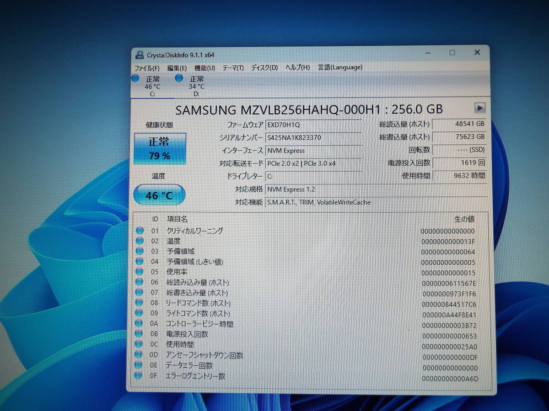Click the status circle for ID 05 使用率
549x411 pixels.
point(140,272)
